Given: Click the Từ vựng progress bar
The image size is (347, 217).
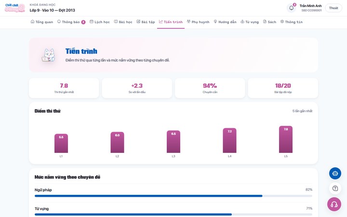Looking at the screenshot, I should pos(173,215).
